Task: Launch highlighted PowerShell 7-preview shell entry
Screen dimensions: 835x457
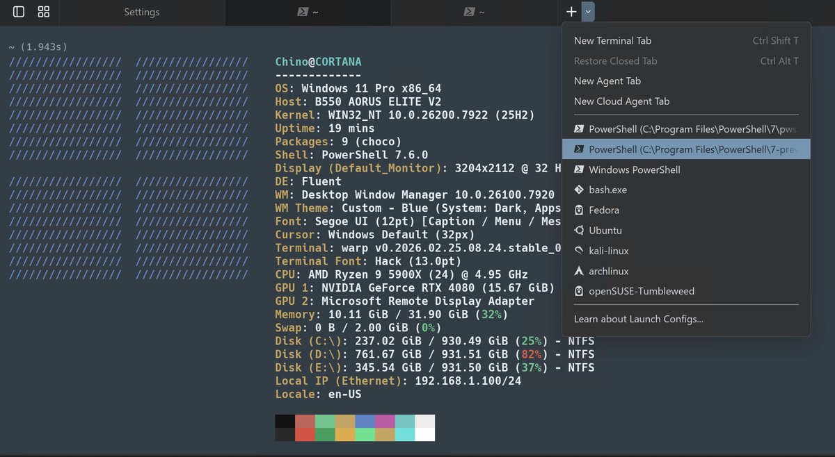Action: pos(686,149)
